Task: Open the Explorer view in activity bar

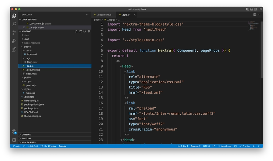Action: click(x=14, y=16)
